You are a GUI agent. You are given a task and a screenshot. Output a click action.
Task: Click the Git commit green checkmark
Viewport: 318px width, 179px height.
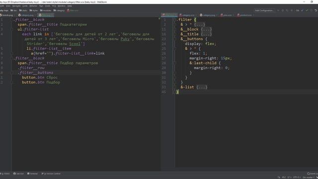(307, 10)
